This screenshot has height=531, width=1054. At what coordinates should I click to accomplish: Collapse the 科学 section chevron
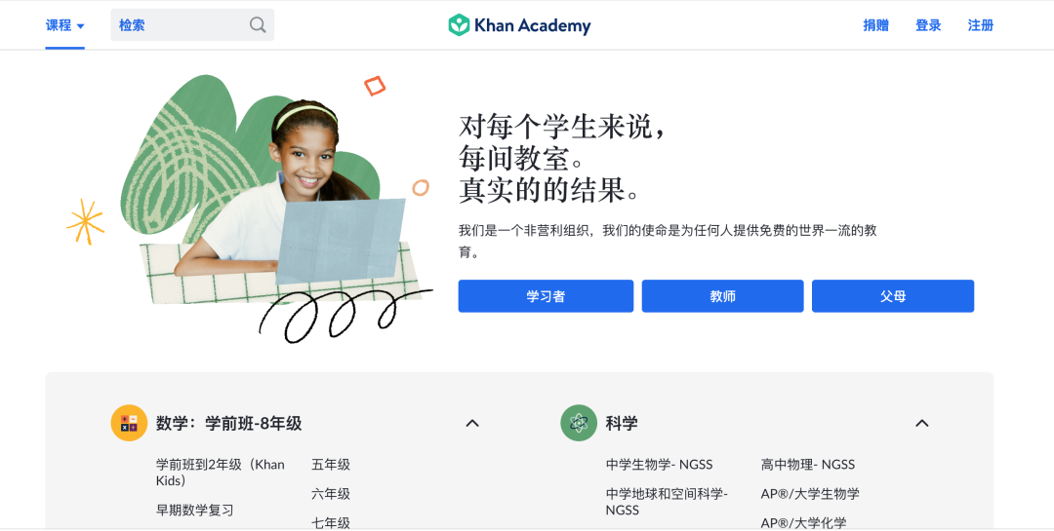click(922, 423)
